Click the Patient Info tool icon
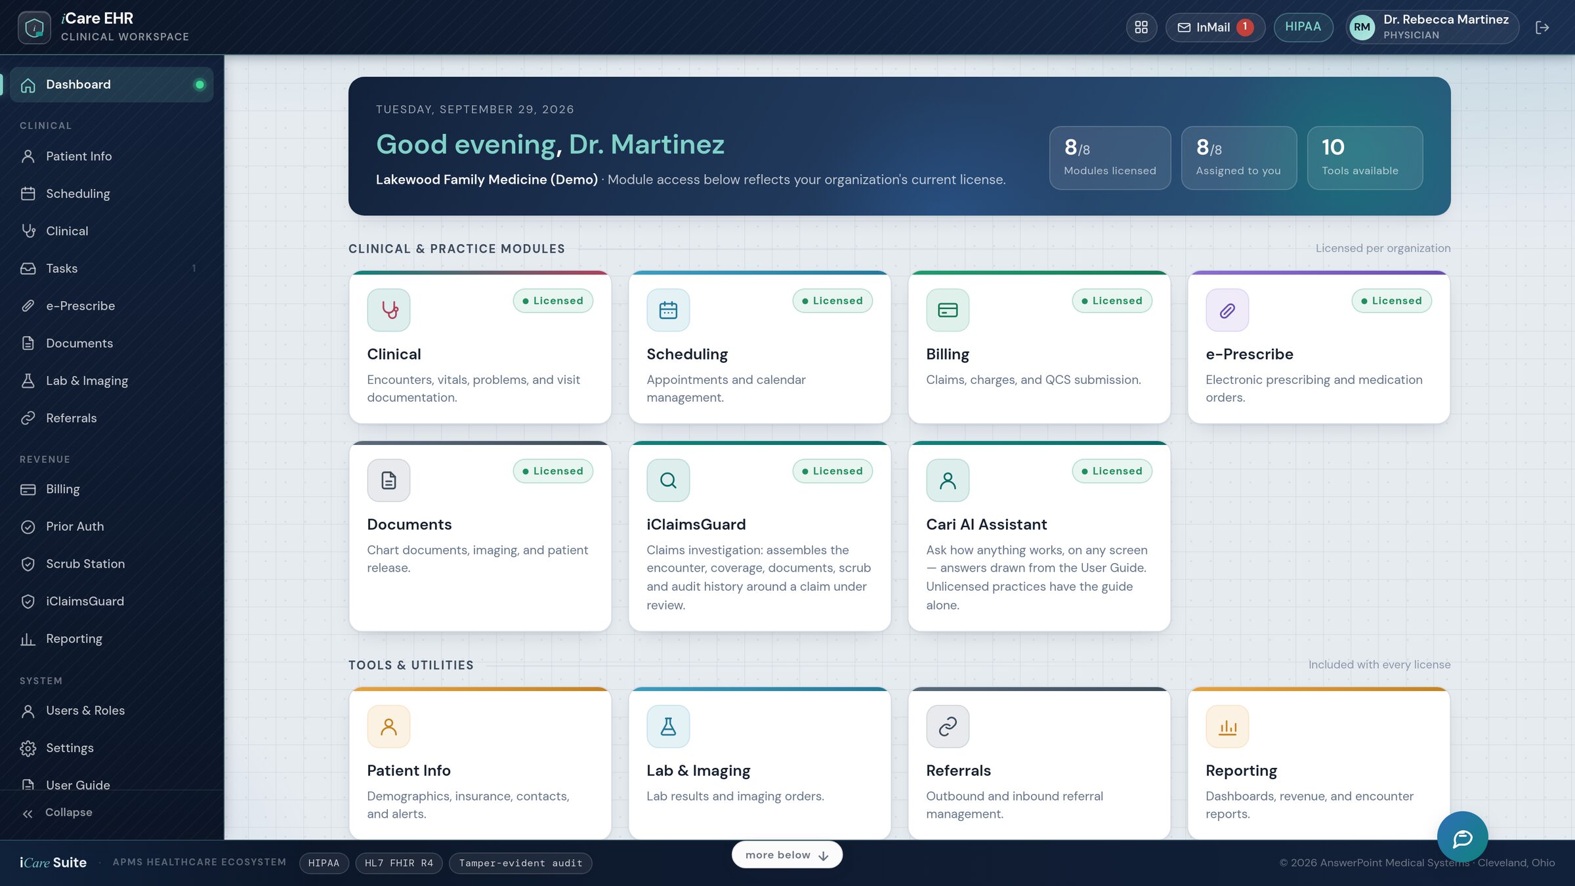This screenshot has width=1575, height=886. (388, 727)
